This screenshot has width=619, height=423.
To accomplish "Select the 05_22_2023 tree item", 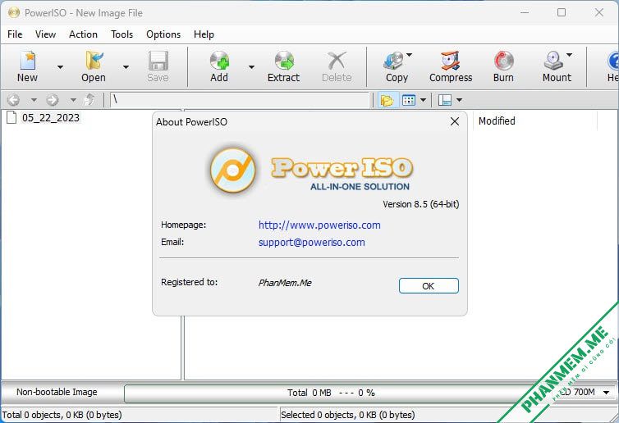I will tap(51, 117).
